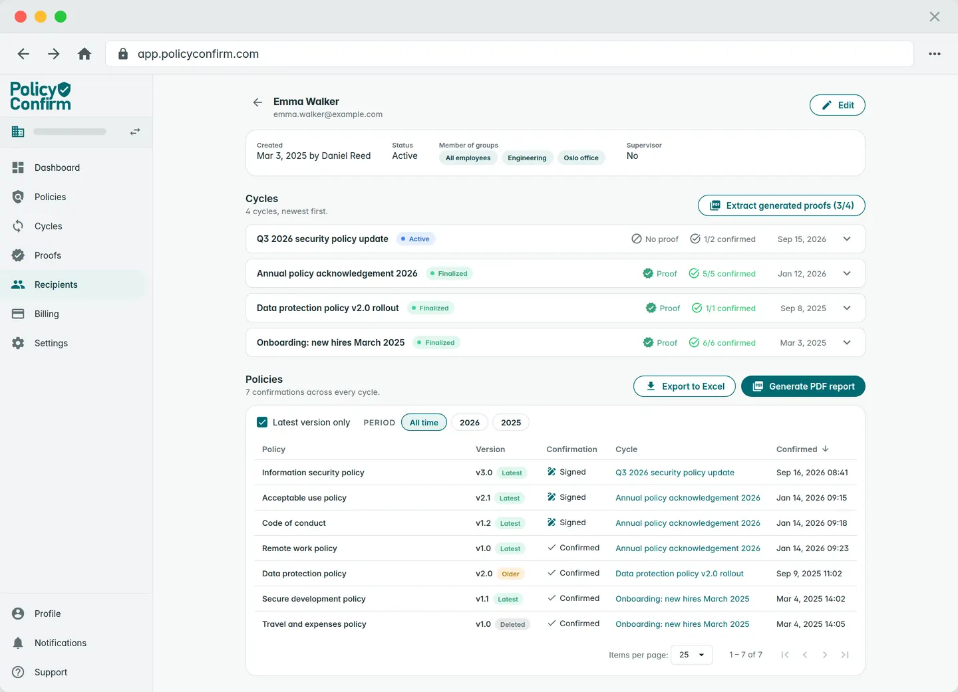Open Proof of Data protection policy rollout
This screenshot has height=692, width=958.
pos(663,308)
